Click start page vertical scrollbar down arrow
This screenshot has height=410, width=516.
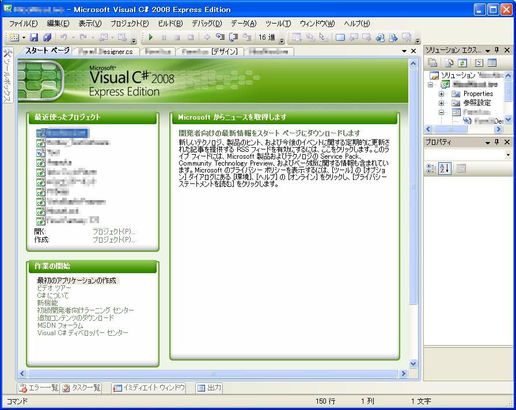[413, 363]
